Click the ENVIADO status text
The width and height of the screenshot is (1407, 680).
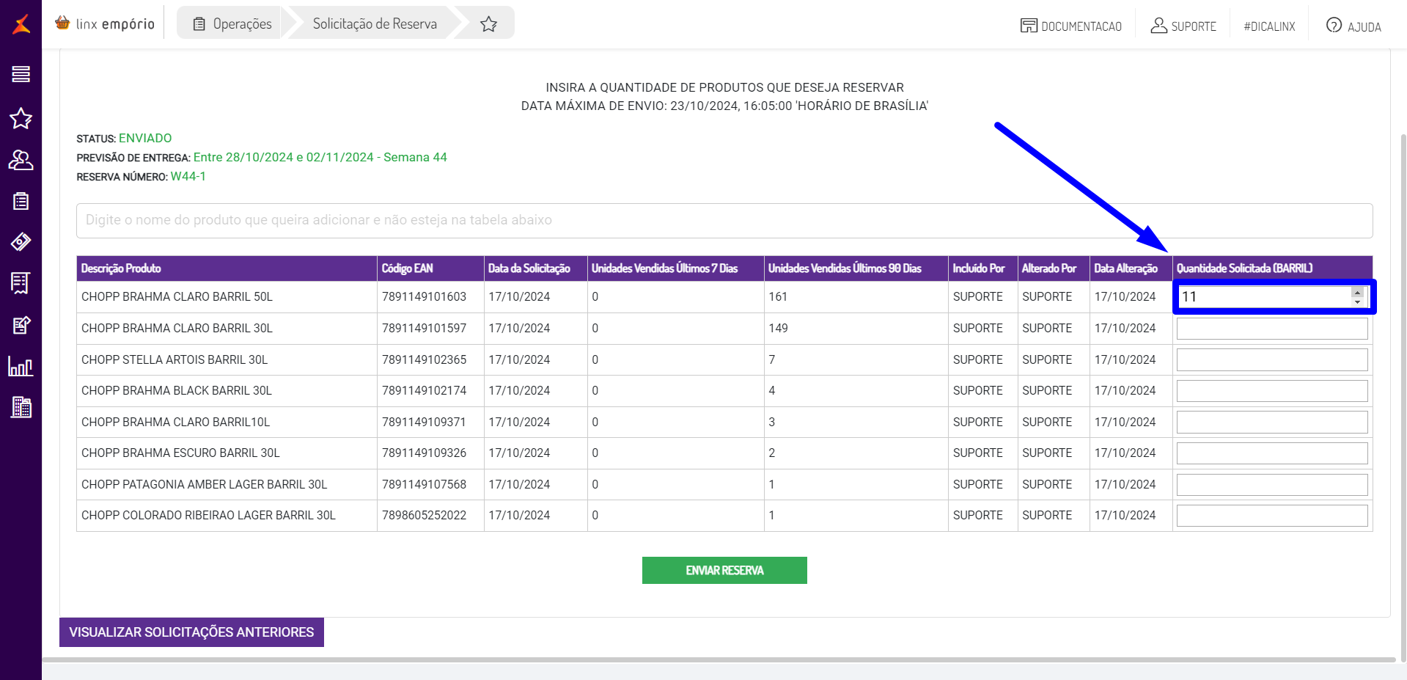tap(145, 139)
